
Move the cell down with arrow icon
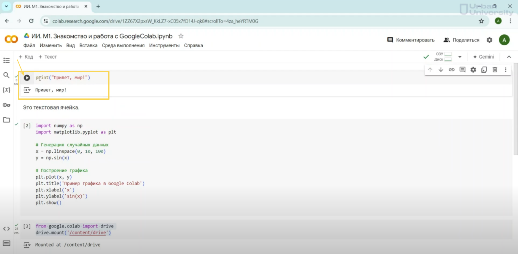[441, 69]
